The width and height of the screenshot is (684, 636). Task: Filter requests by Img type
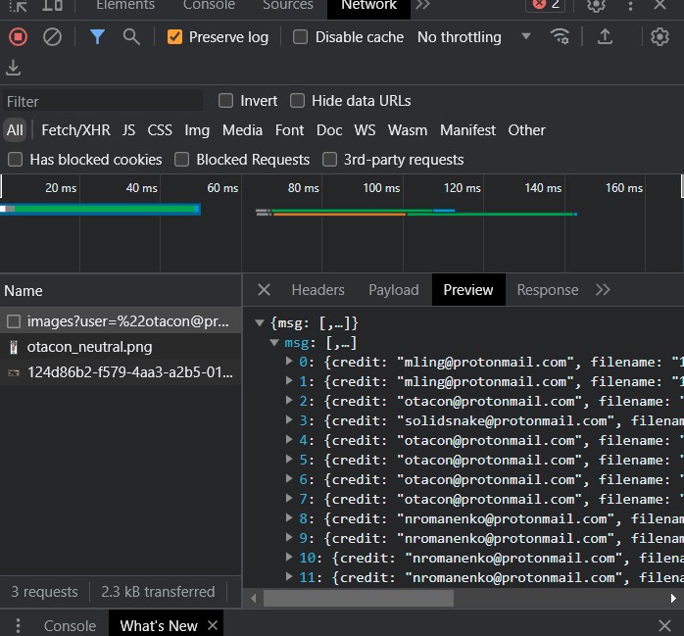point(197,130)
